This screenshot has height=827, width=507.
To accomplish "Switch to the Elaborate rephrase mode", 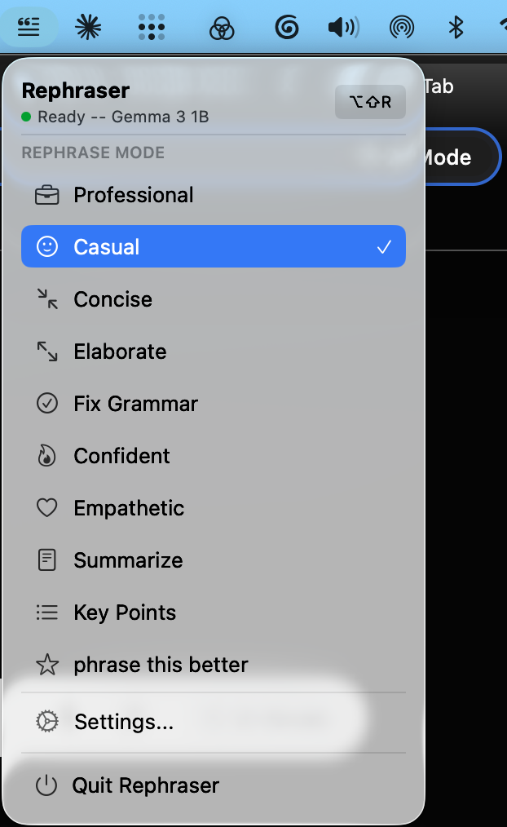I will 120,351.
